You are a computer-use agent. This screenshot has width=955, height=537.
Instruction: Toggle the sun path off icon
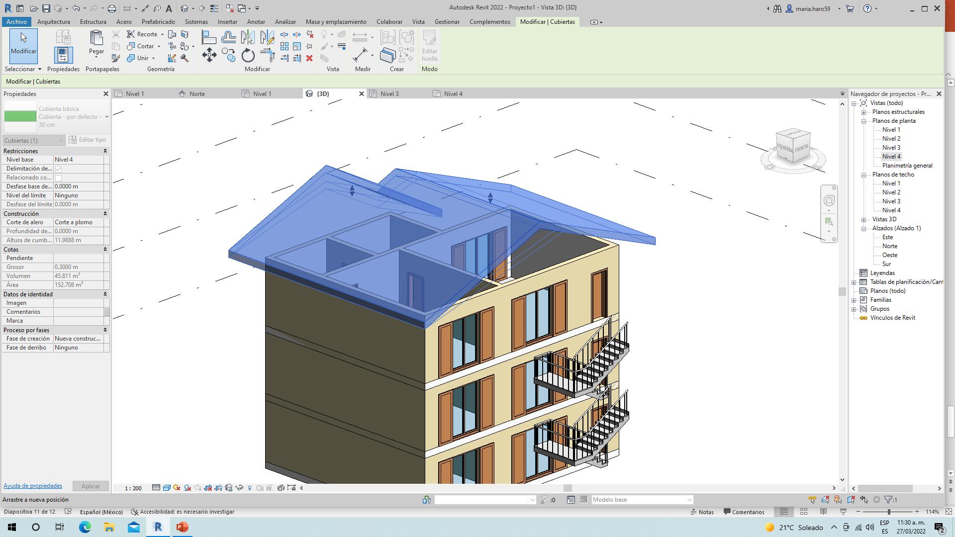pos(177,488)
